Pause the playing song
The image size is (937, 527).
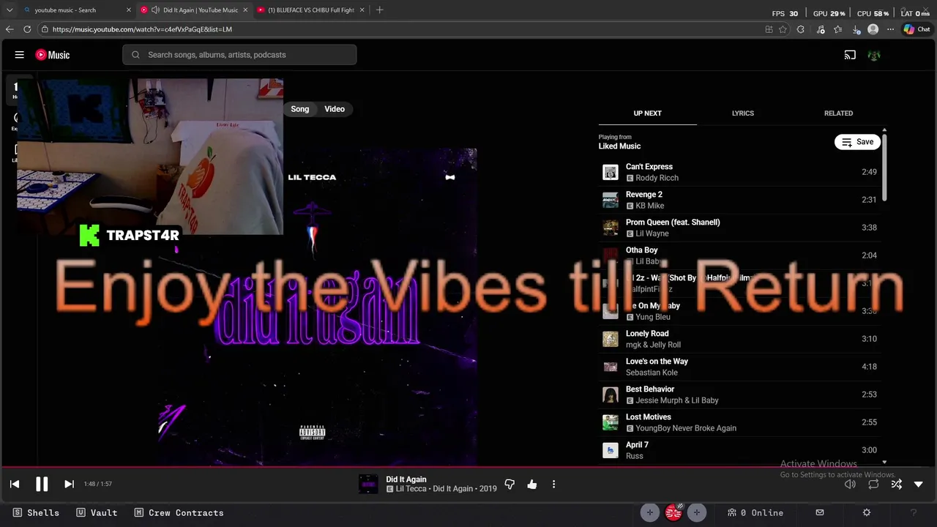42,484
